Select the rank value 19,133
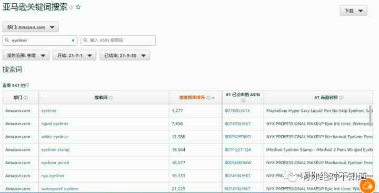The height and width of the screenshot is (193, 379). coord(178,176)
